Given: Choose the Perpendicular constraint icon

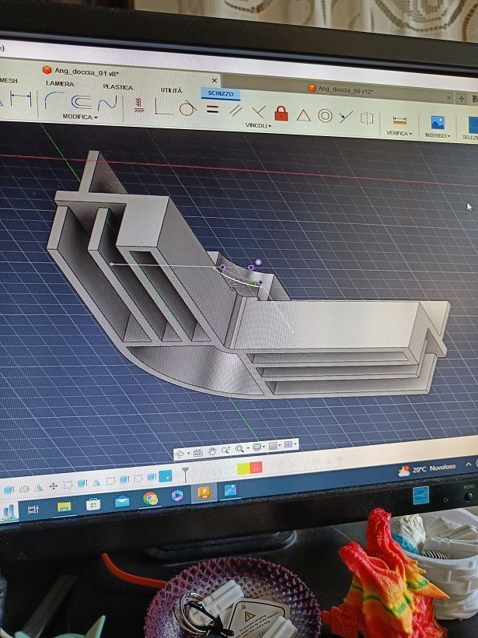Looking at the screenshot, I should 258,112.
